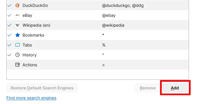Click the Wikipedia W icon
Image resolution: width=198 pixels, height=104 pixels.
coord(18,25)
